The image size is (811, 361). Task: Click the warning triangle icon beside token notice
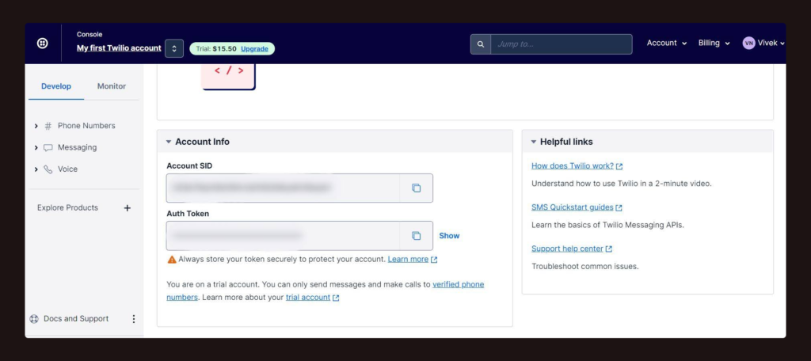tap(172, 259)
